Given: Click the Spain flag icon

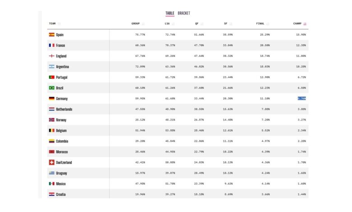Looking at the screenshot, I should (51, 35).
